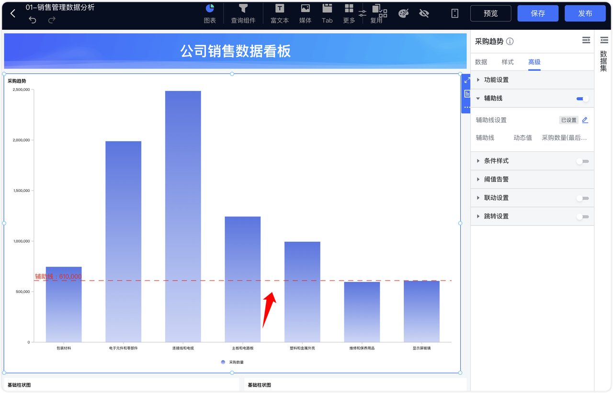Click the hidden-components eye icon
613x393 pixels.
tap(423, 13)
